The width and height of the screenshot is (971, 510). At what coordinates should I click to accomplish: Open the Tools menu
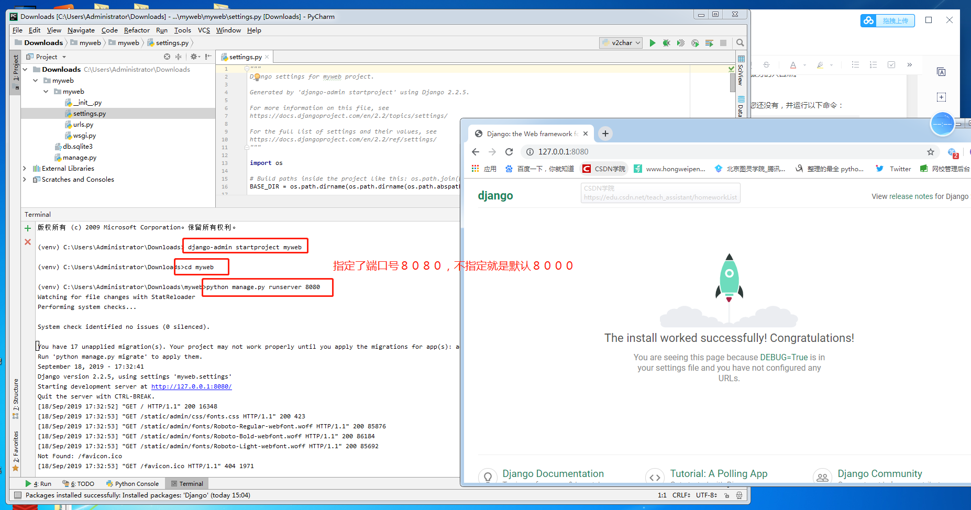(182, 30)
